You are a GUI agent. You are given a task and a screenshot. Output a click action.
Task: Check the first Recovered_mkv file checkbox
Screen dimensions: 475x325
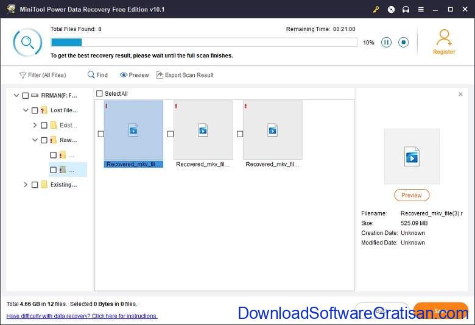(101, 134)
